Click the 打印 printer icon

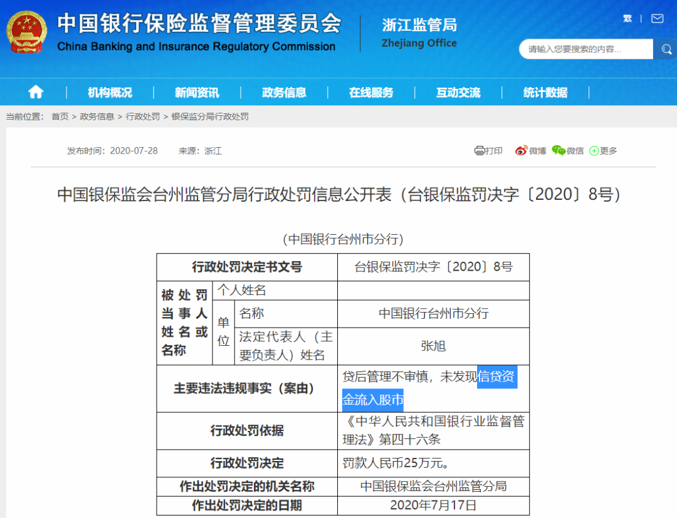coord(480,151)
